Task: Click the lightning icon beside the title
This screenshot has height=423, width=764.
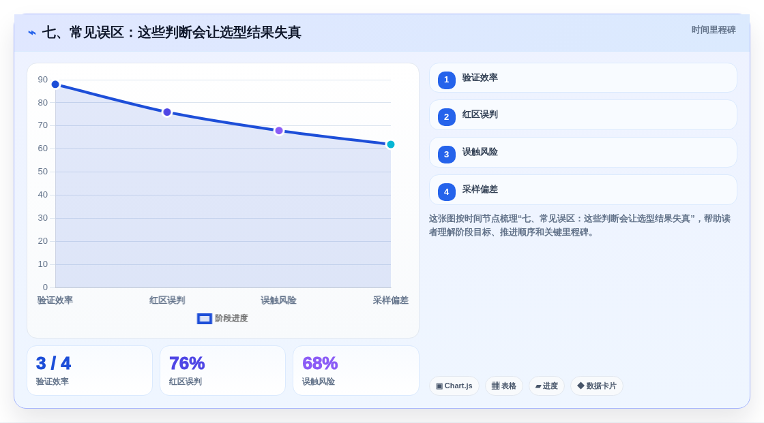Action: [32, 33]
